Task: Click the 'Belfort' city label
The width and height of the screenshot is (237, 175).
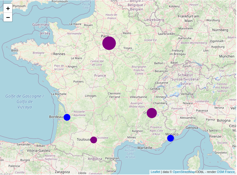Action: (x=159, y=63)
